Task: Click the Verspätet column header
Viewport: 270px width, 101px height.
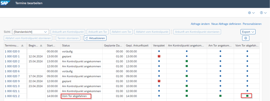Action: click(159, 46)
